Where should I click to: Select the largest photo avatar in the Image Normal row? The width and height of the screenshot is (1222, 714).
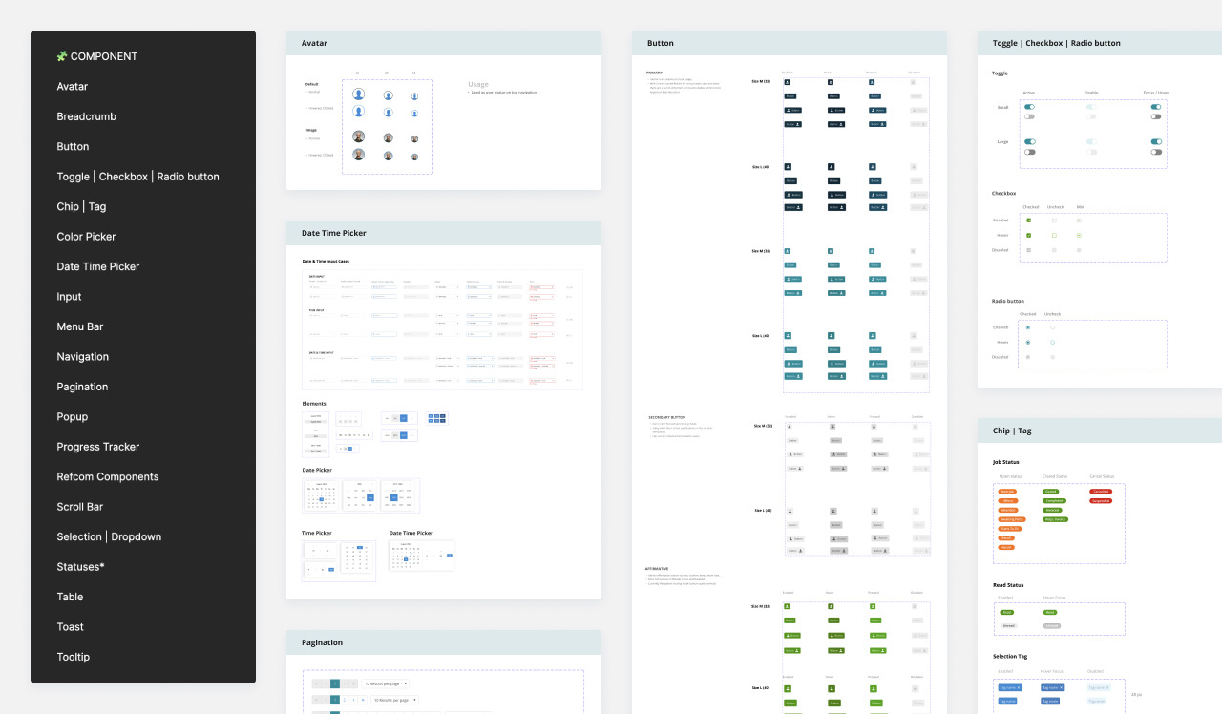tap(358, 136)
